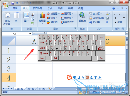Expand the Name Box dropdown

click(30, 34)
